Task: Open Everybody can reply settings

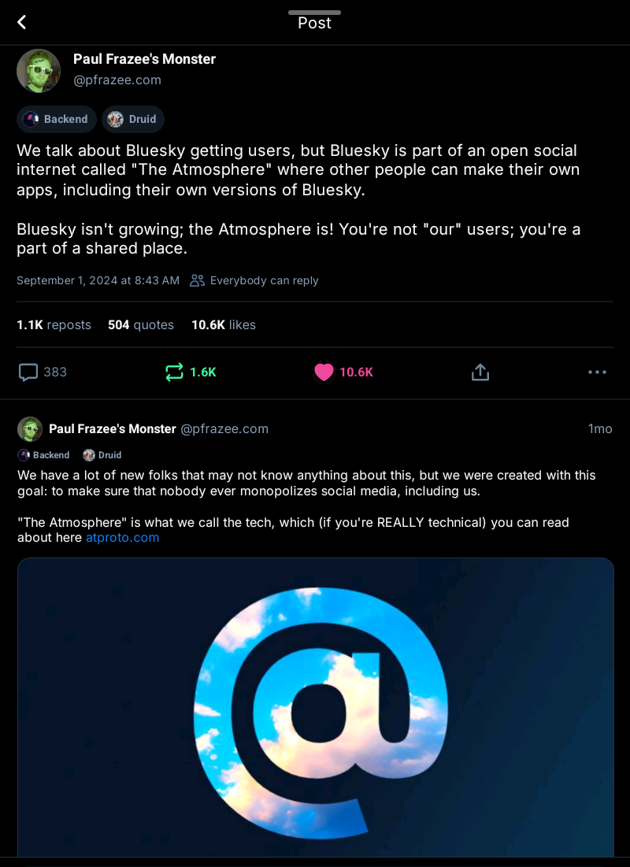Action: pos(254,280)
